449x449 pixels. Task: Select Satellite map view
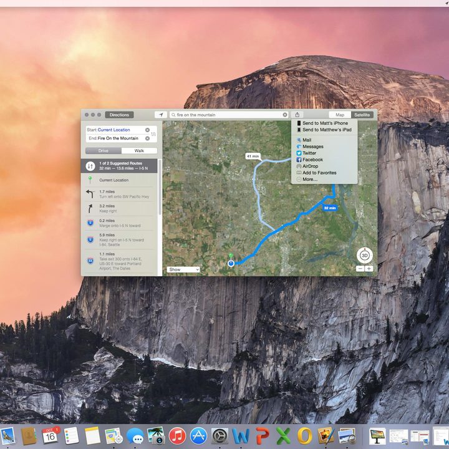[x=362, y=115]
